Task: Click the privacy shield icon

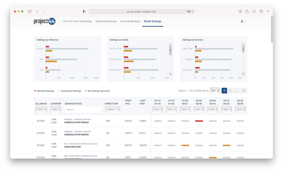Action: tap(84, 11)
